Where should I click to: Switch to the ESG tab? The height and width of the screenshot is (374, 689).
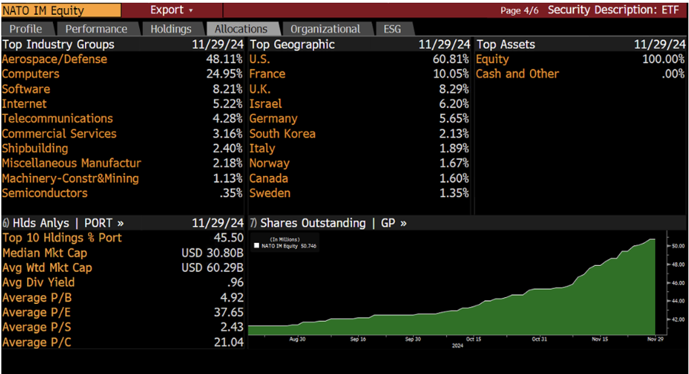pyautogui.click(x=392, y=29)
